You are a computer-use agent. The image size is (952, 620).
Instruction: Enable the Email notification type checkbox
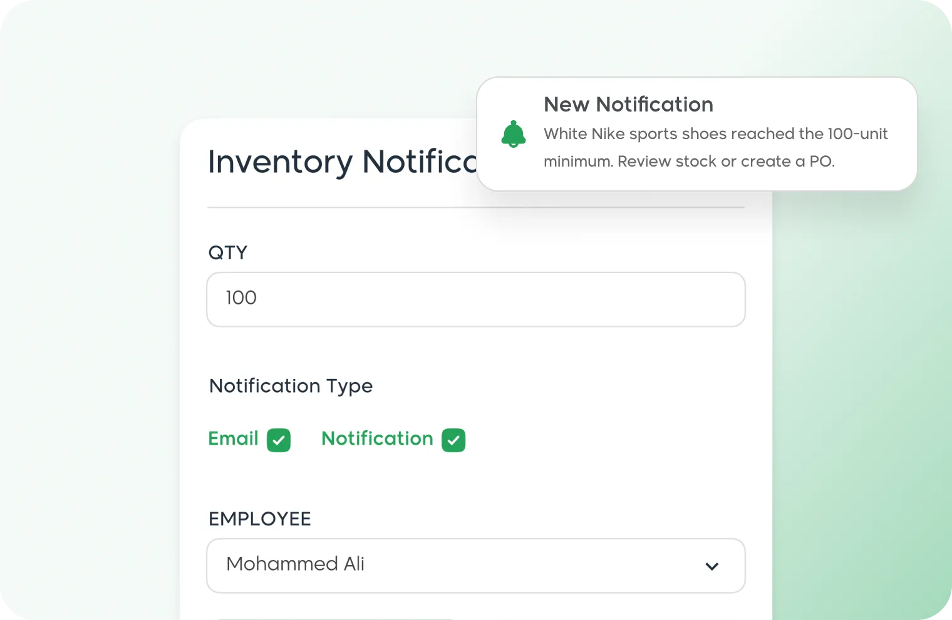coord(279,440)
